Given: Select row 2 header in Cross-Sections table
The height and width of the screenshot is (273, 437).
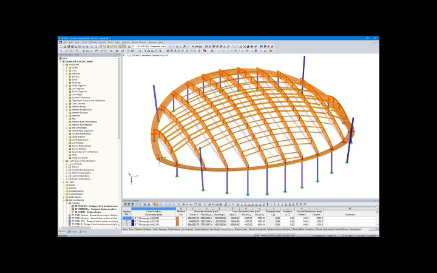Looking at the screenshot, I should [x=126, y=221].
